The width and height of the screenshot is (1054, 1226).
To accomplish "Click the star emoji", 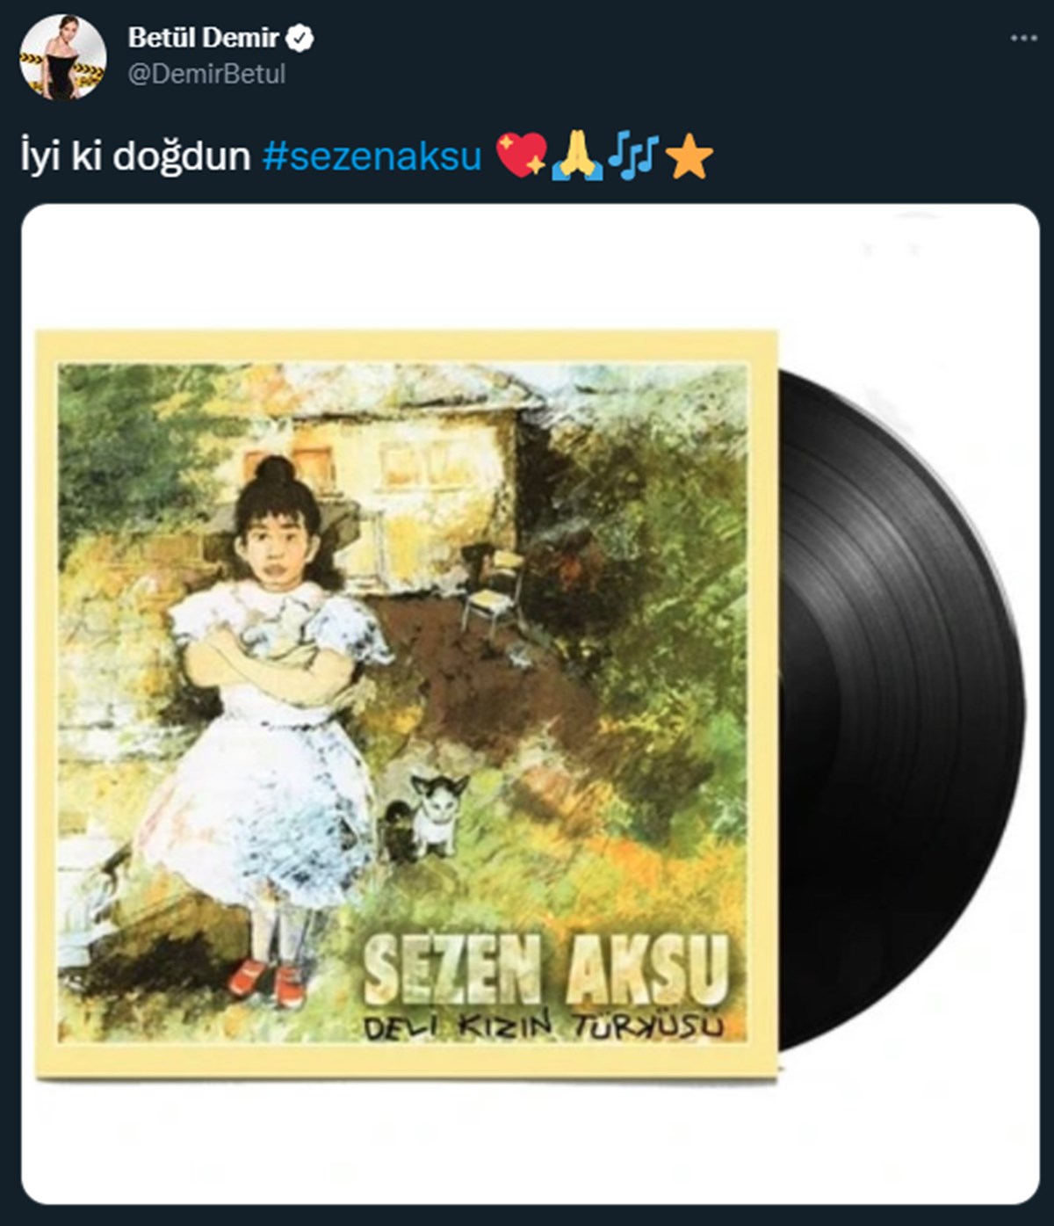I will tap(689, 157).
